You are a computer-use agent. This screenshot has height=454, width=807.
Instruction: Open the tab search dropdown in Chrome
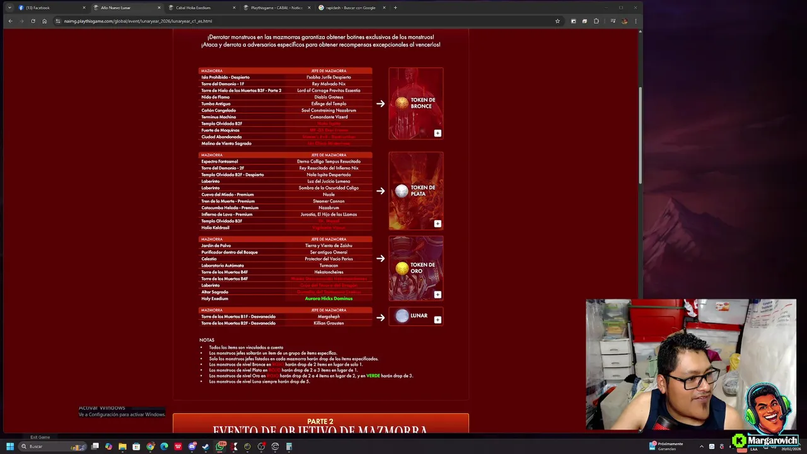click(x=9, y=8)
